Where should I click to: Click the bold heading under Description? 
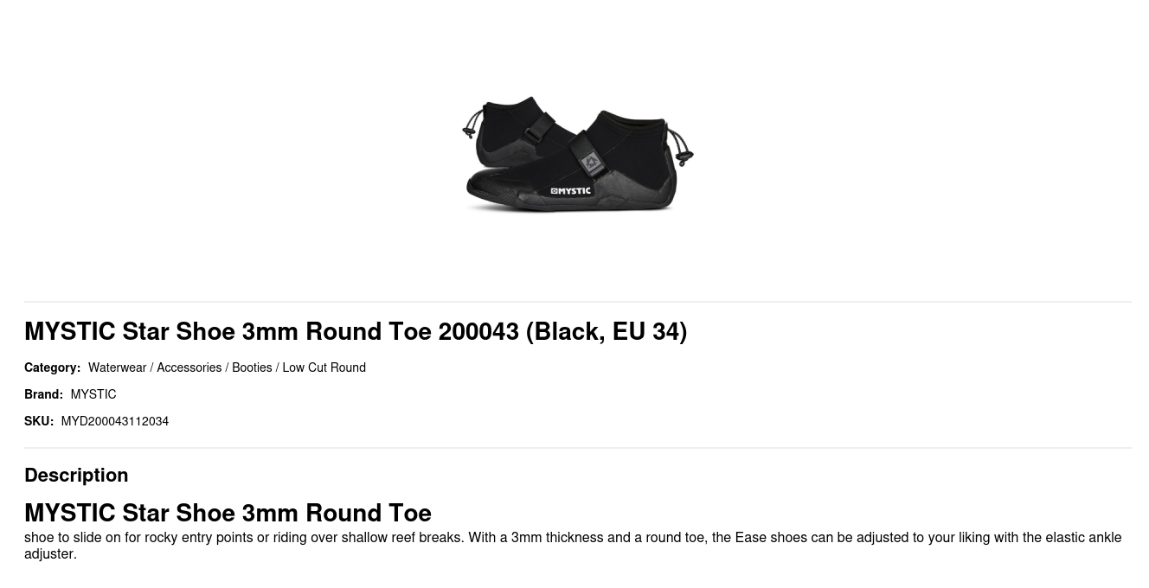[x=228, y=513]
